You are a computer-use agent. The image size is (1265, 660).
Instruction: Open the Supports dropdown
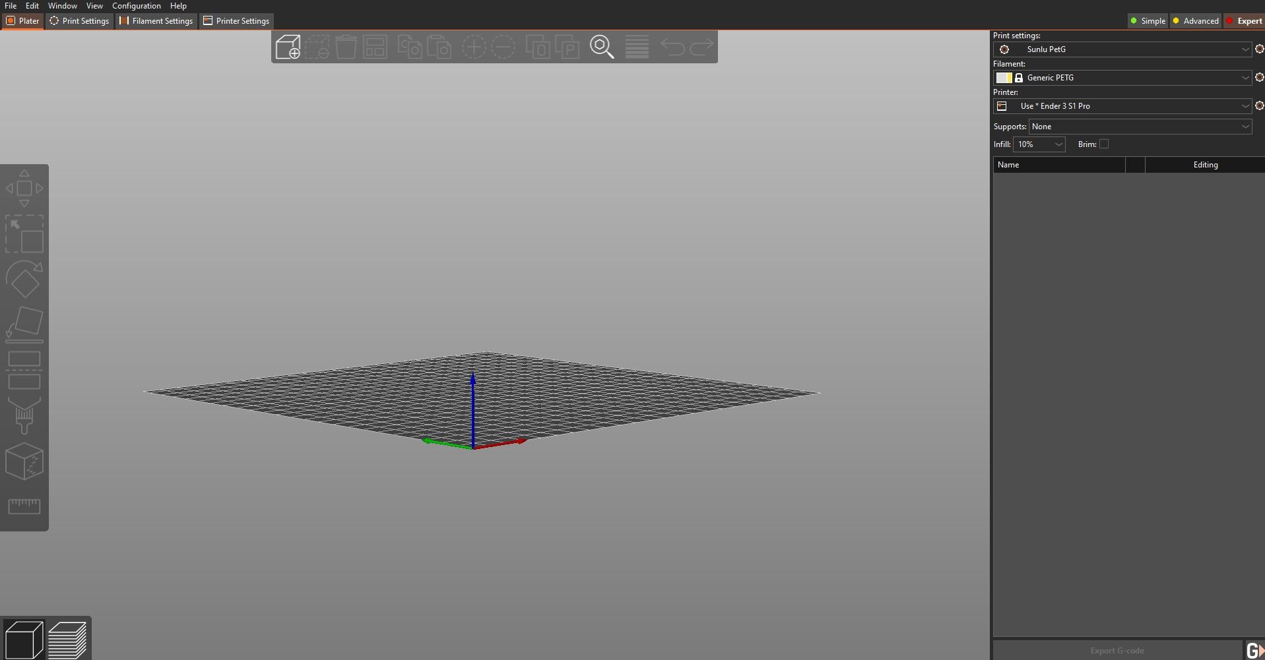(1140, 127)
